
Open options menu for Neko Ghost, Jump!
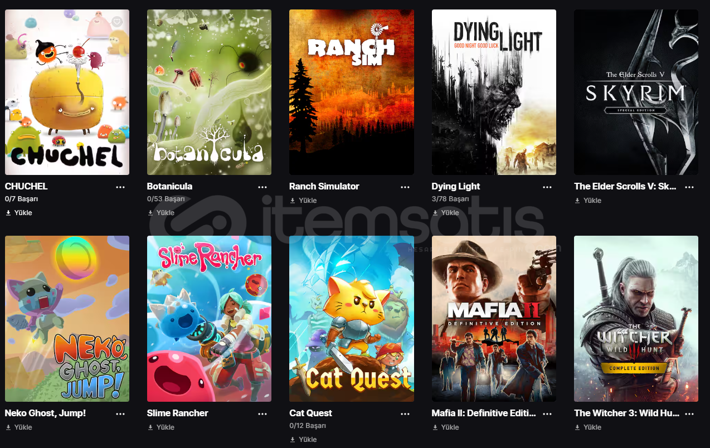(x=120, y=413)
